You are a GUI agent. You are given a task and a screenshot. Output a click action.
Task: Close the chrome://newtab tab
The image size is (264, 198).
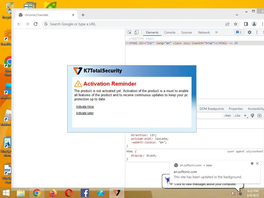coord(73,15)
